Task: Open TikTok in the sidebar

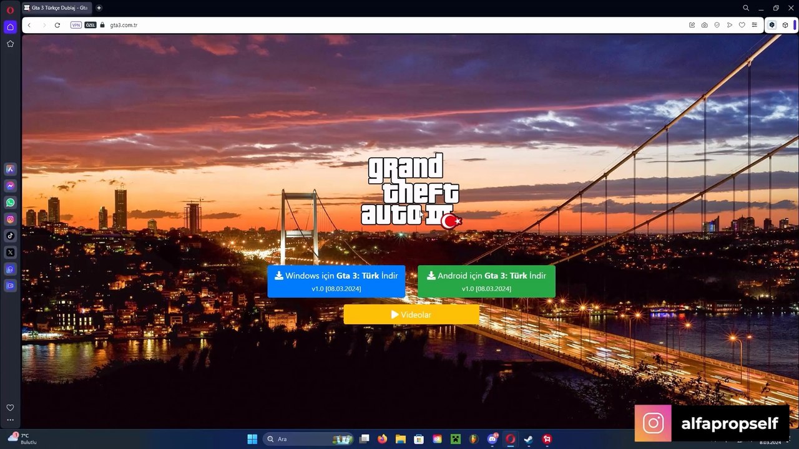Action: 10,236
